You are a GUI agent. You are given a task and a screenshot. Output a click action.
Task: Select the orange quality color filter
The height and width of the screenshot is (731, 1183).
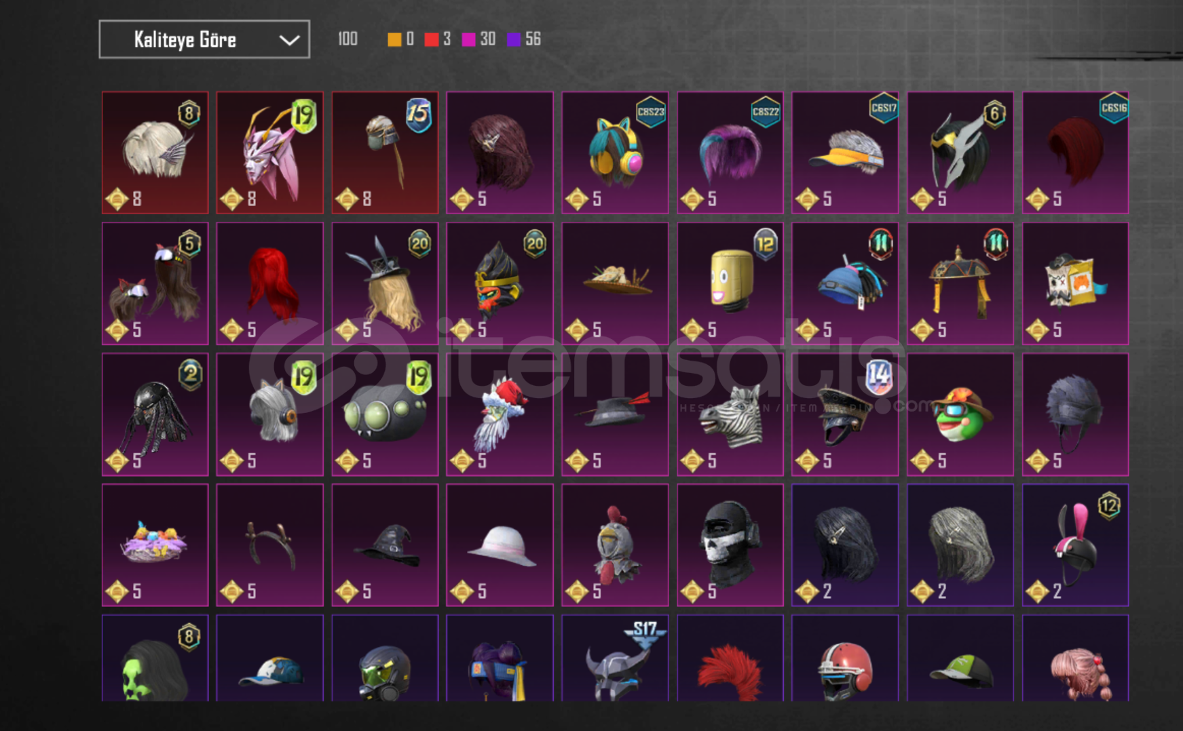tap(400, 39)
